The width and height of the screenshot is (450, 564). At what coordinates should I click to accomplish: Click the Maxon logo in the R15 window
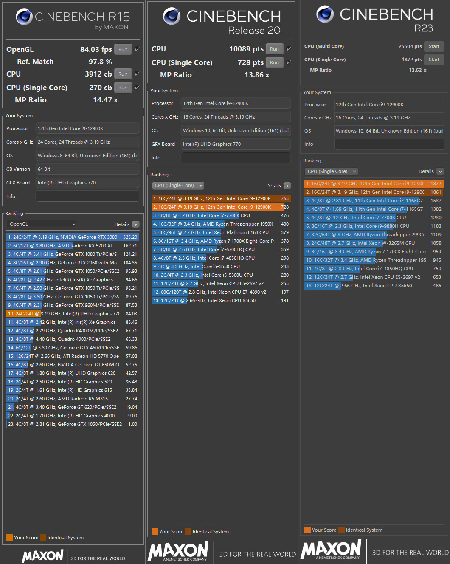point(42,555)
